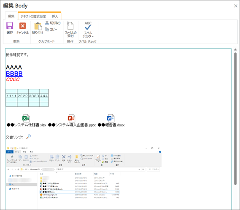Click the Word icon for ●●報告書.docx
Image resolution: width=240 pixels, height=210 pixels.
click(111, 118)
